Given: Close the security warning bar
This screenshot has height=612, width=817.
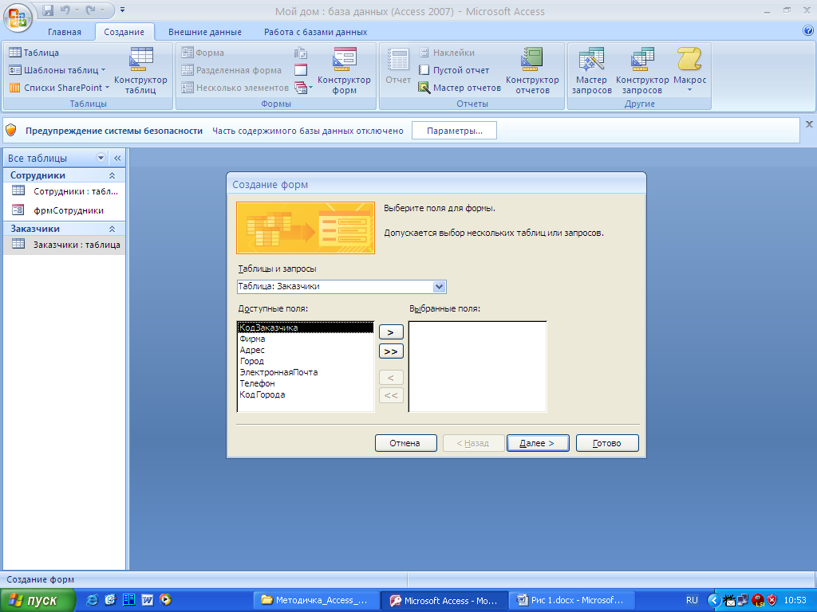Looking at the screenshot, I should (809, 124).
